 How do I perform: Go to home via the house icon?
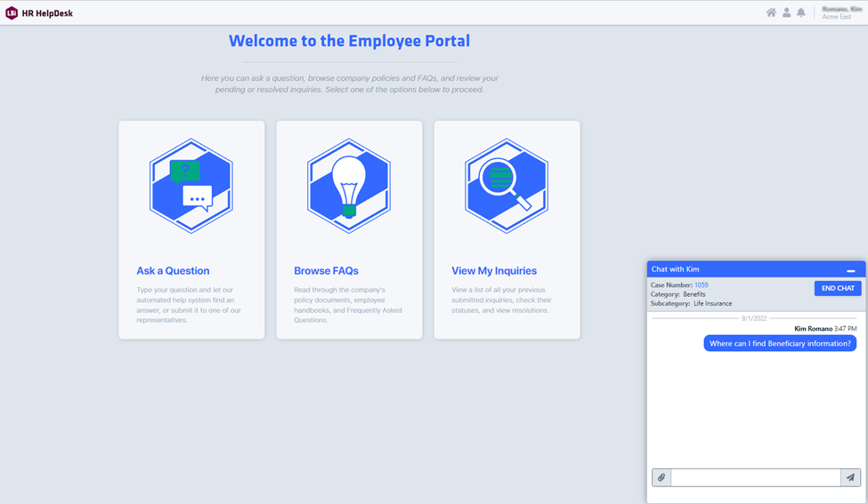point(771,12)
